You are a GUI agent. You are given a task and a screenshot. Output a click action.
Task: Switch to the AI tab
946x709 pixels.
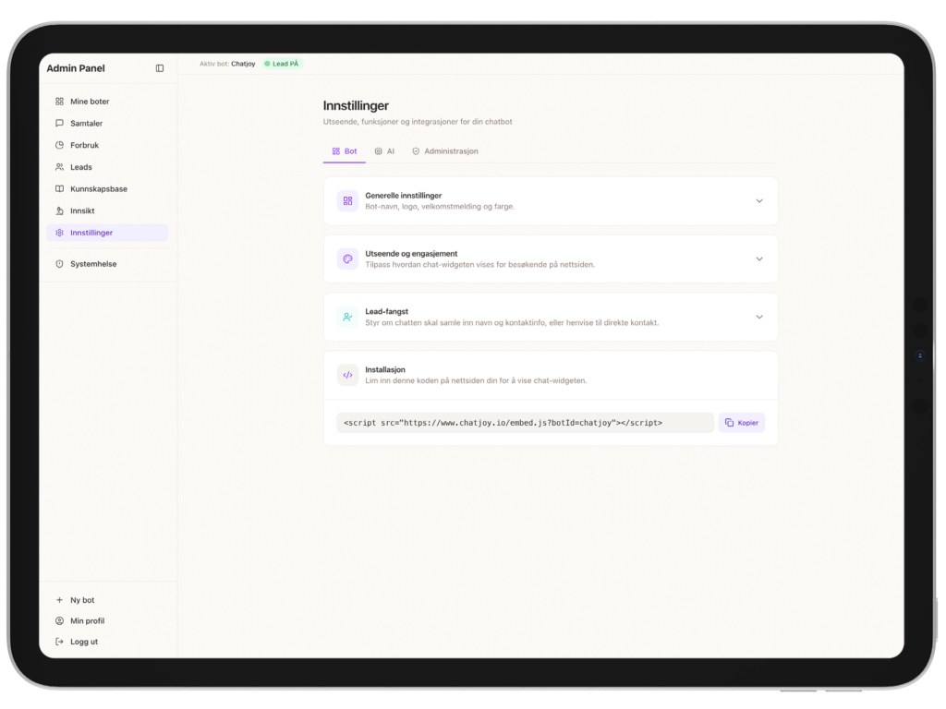(x=384, y=151)
